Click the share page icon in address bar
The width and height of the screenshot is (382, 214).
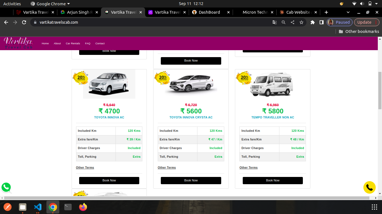[292, 22]
